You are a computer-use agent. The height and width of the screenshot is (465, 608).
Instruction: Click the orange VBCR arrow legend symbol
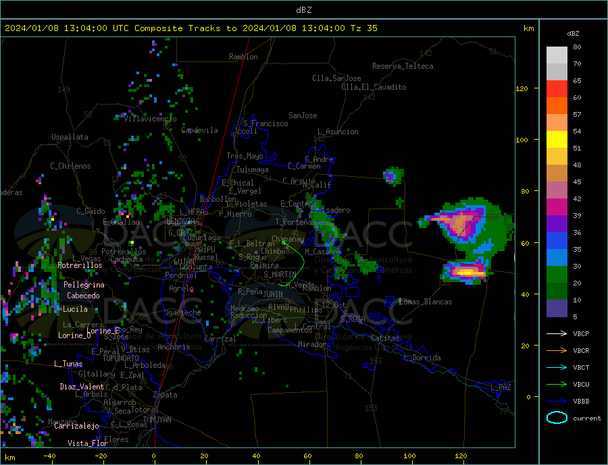pos(557,351)
